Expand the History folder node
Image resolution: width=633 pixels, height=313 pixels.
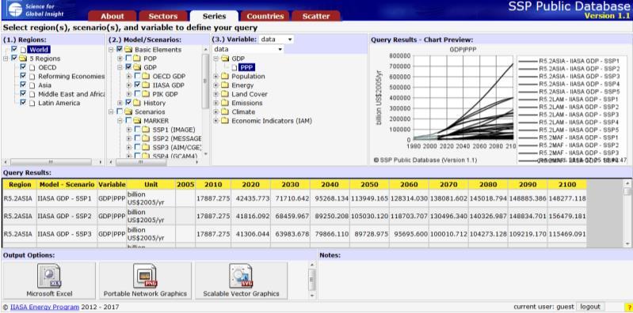tap(120, 103)
